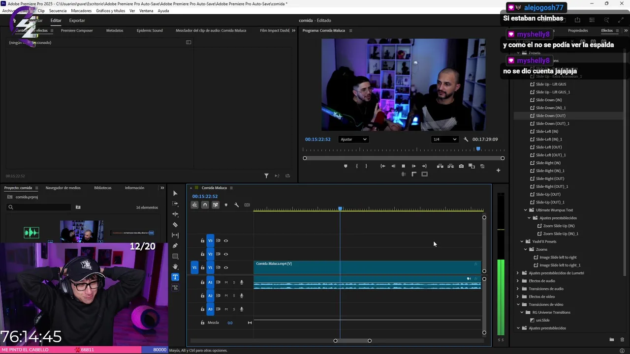The width and height of the screenshot is (630, 354).
Task: Select the Razor tool
Action: [x=175, y=225]
